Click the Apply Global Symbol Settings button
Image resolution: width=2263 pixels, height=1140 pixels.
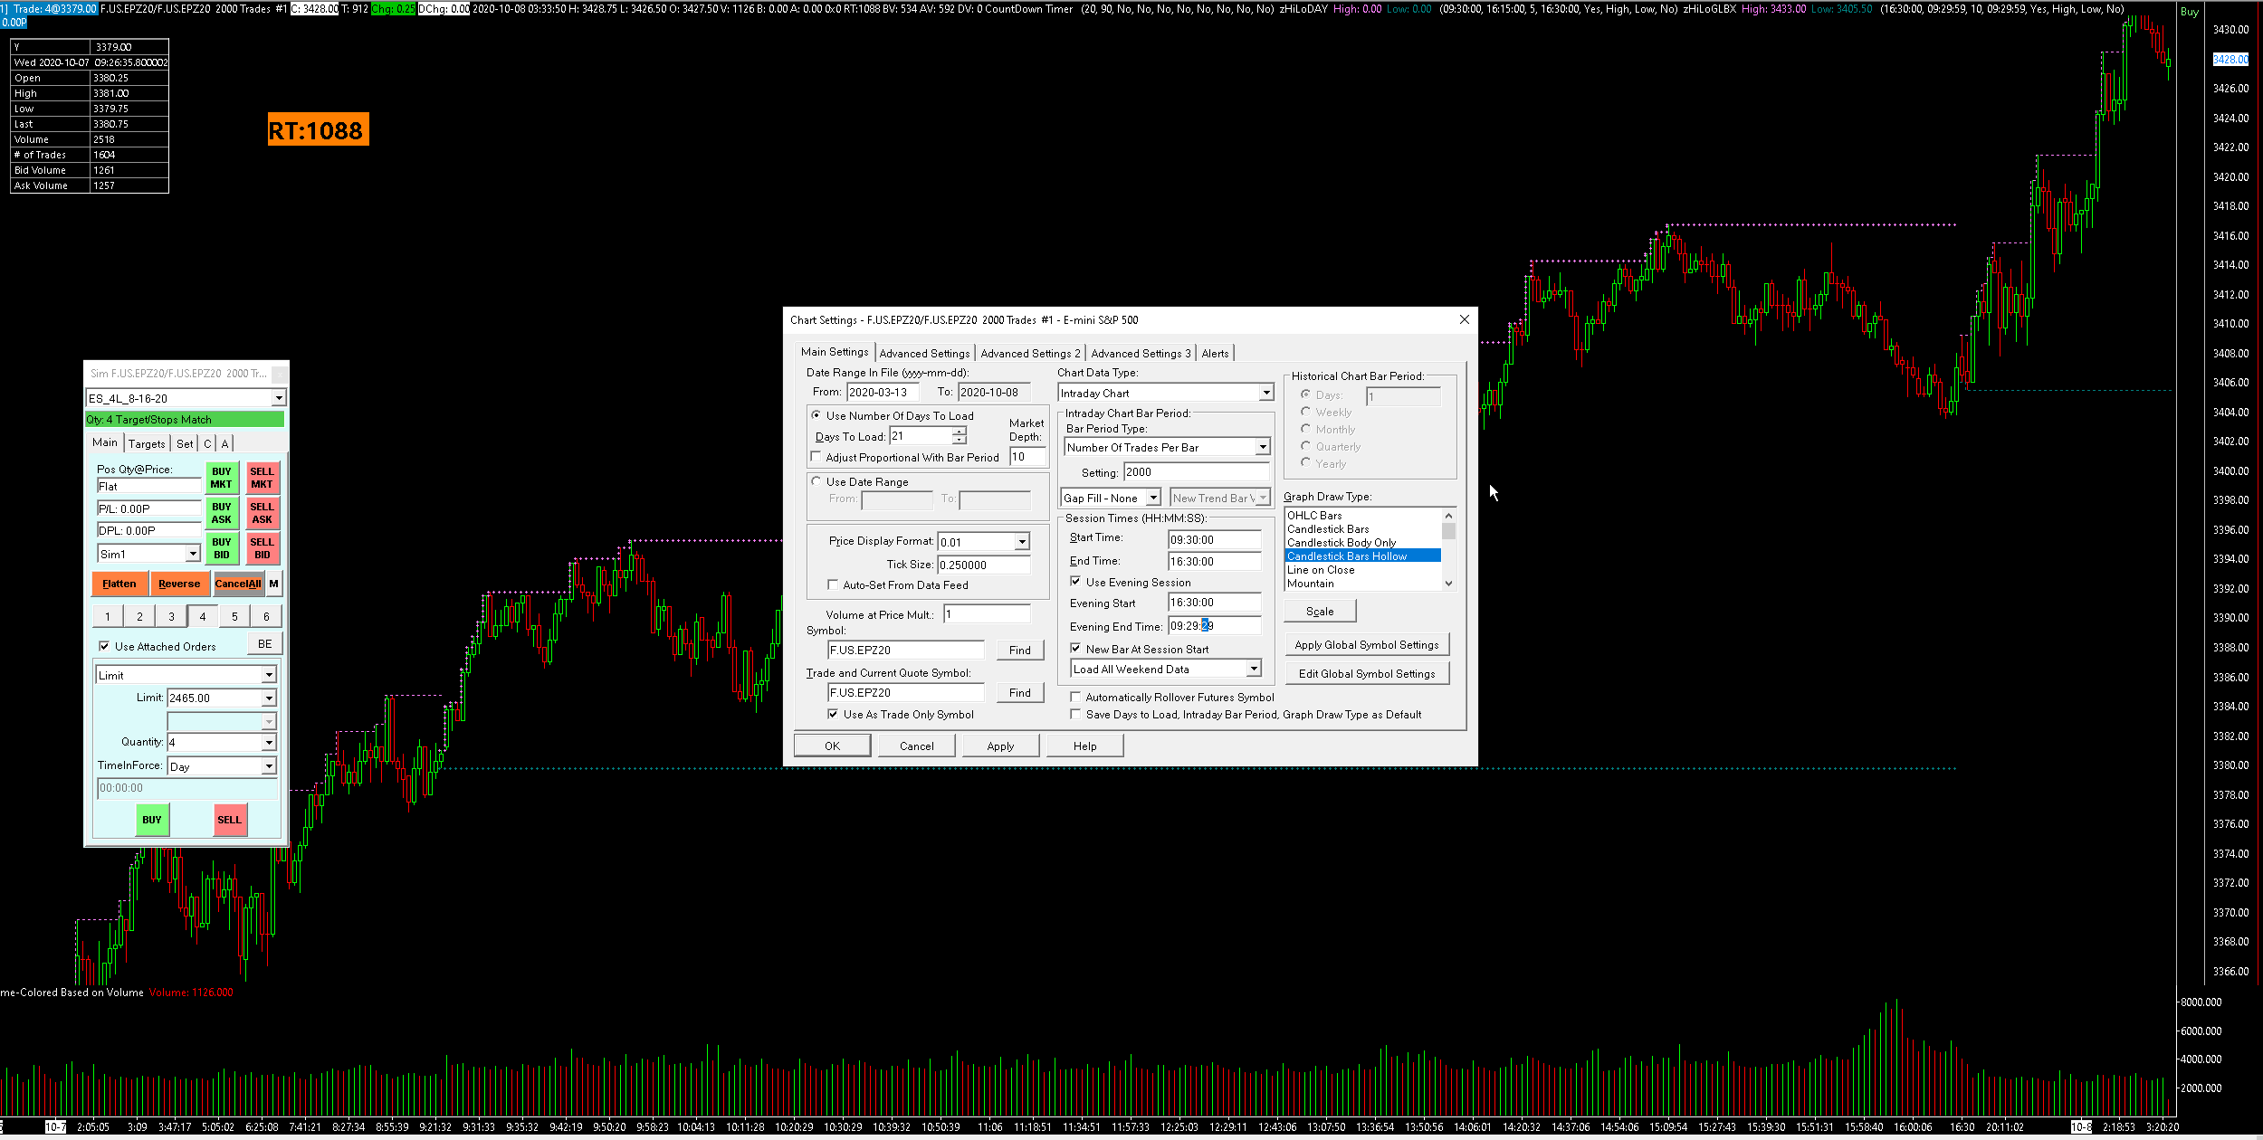click(1366, 645)
